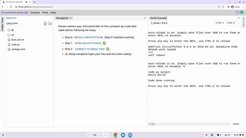Image resolution: width=246 pixels, height=138 pixels.
Task: Maximize the Navigation panel
Action: pos(145,18)
